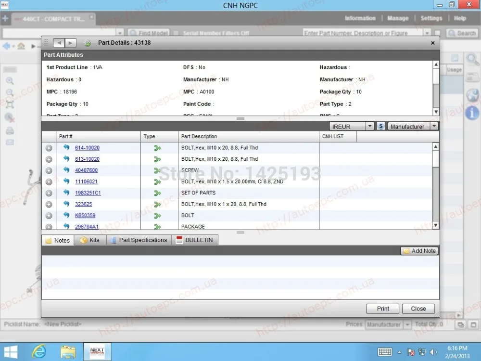Click the green gear icon beside Part Details
Viewport: 481px width, 361px height.
click(88, 43)
